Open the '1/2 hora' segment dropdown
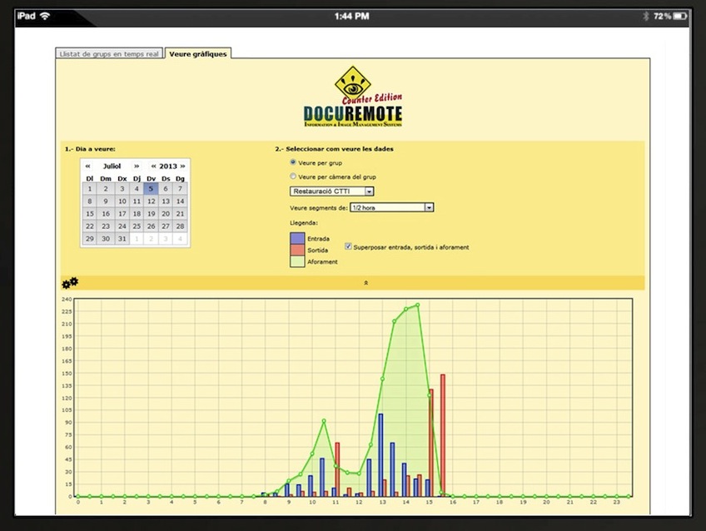The width and height of the screenshot is (706, 531). click(391, 207)
